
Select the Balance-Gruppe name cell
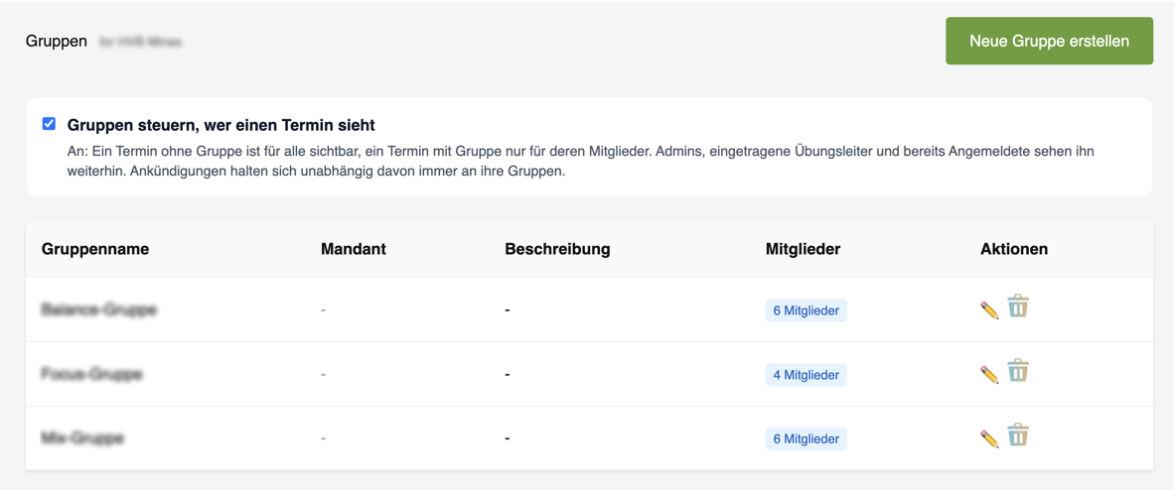[x=99, y=309]
